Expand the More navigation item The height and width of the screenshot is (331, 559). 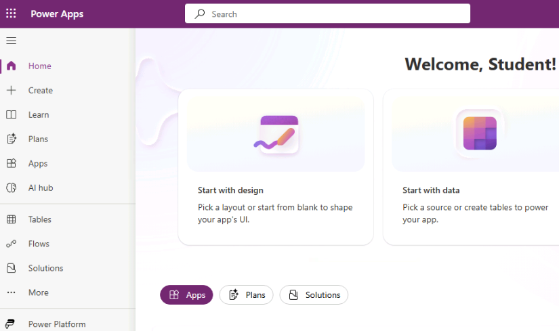point(68,292)
